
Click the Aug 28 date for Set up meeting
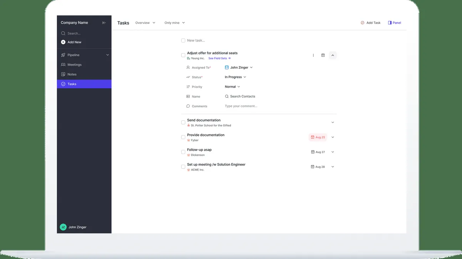318,167
